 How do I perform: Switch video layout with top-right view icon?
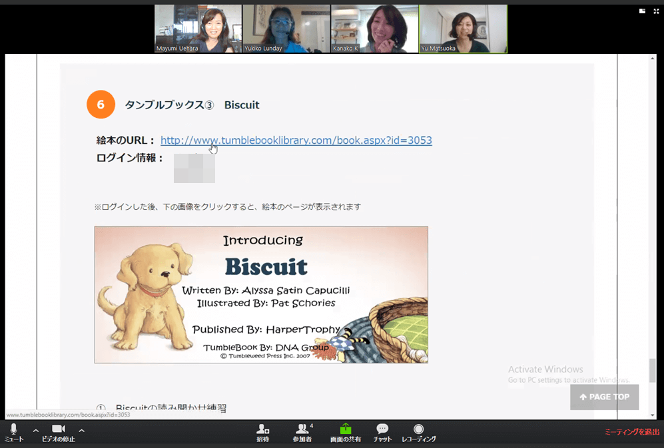[x=642, y=11]
